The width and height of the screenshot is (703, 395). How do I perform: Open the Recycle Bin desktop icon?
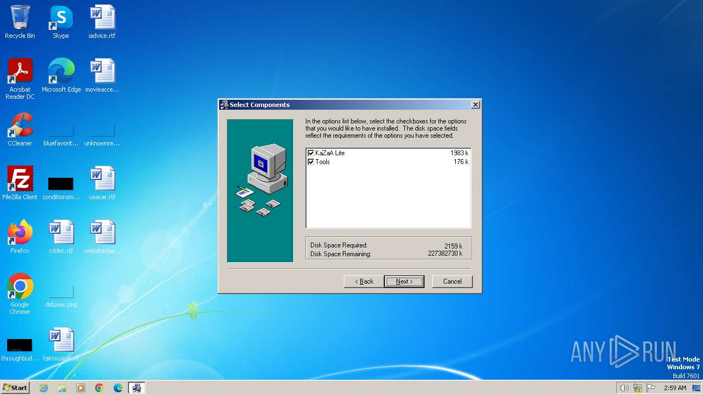coord(20,22)
